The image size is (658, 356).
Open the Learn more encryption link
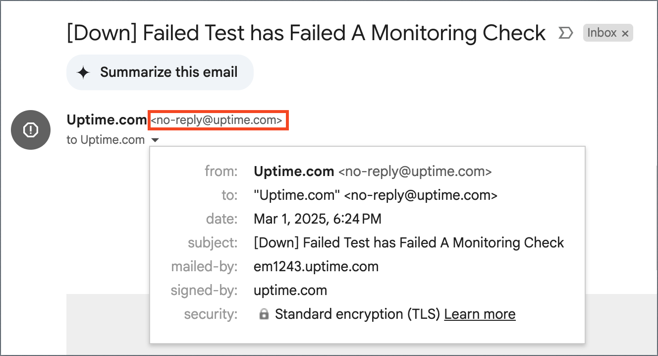coord(480,314)
